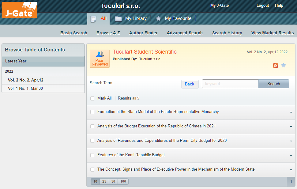Click the J-Gate logo
297x189 pixels.
click(20, 10)
